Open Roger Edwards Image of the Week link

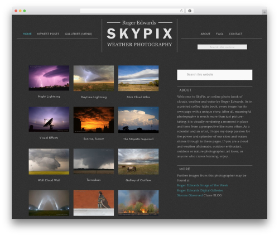pyautogui.click(x=203, y=185)
